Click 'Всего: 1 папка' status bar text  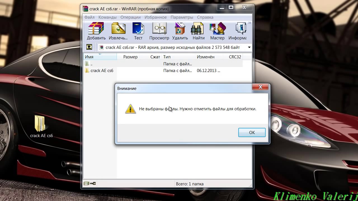pyautogui.click(x=190, y=184)
